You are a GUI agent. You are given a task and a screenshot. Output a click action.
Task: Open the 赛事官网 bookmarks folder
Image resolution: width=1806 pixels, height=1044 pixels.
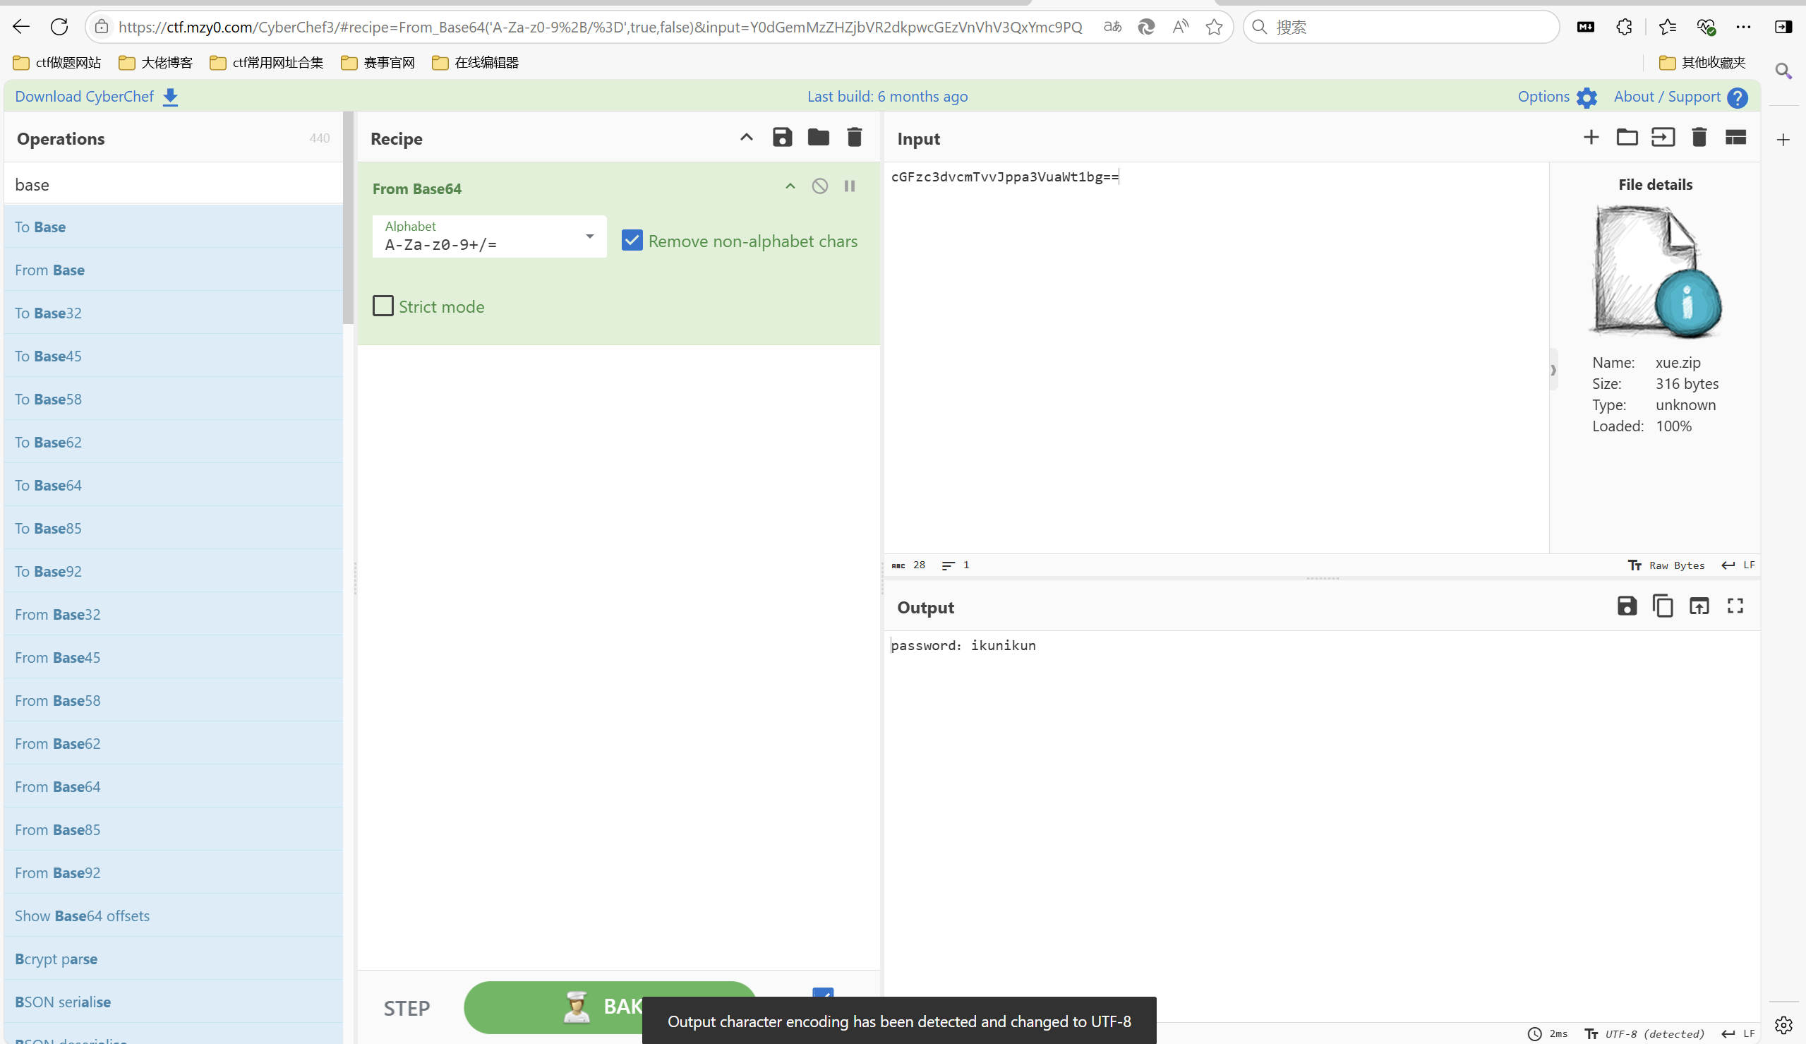click(378, 62)
